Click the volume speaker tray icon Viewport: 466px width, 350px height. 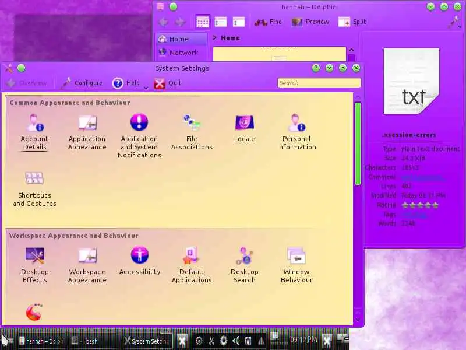coord(236,341)
